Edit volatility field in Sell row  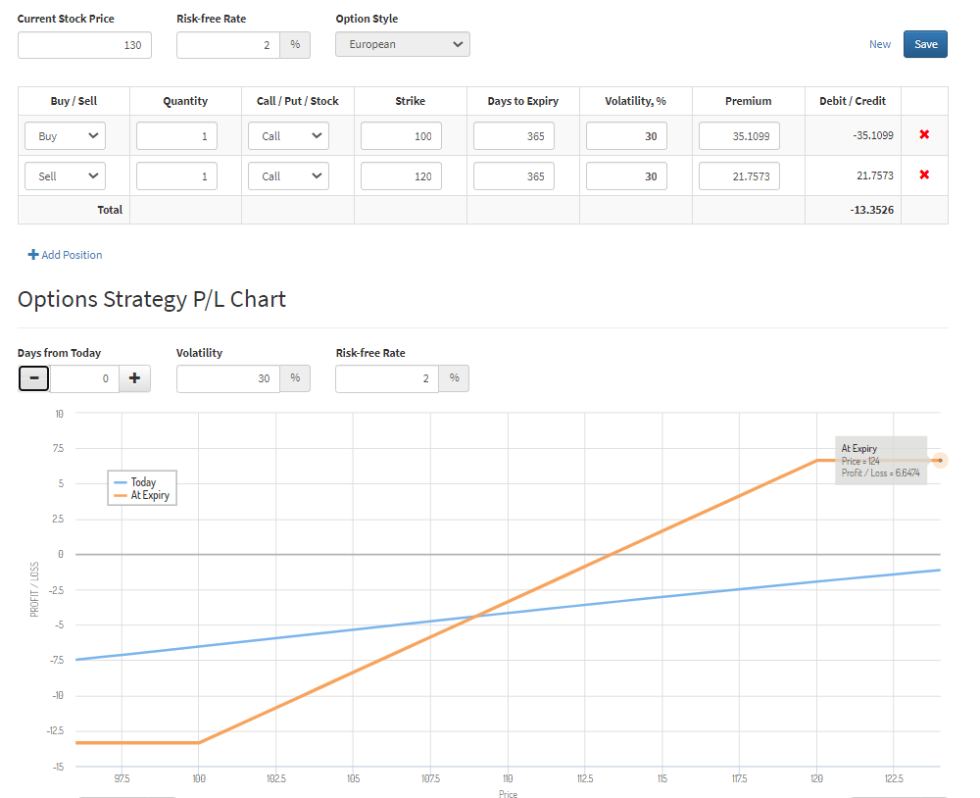pos(626,175)
